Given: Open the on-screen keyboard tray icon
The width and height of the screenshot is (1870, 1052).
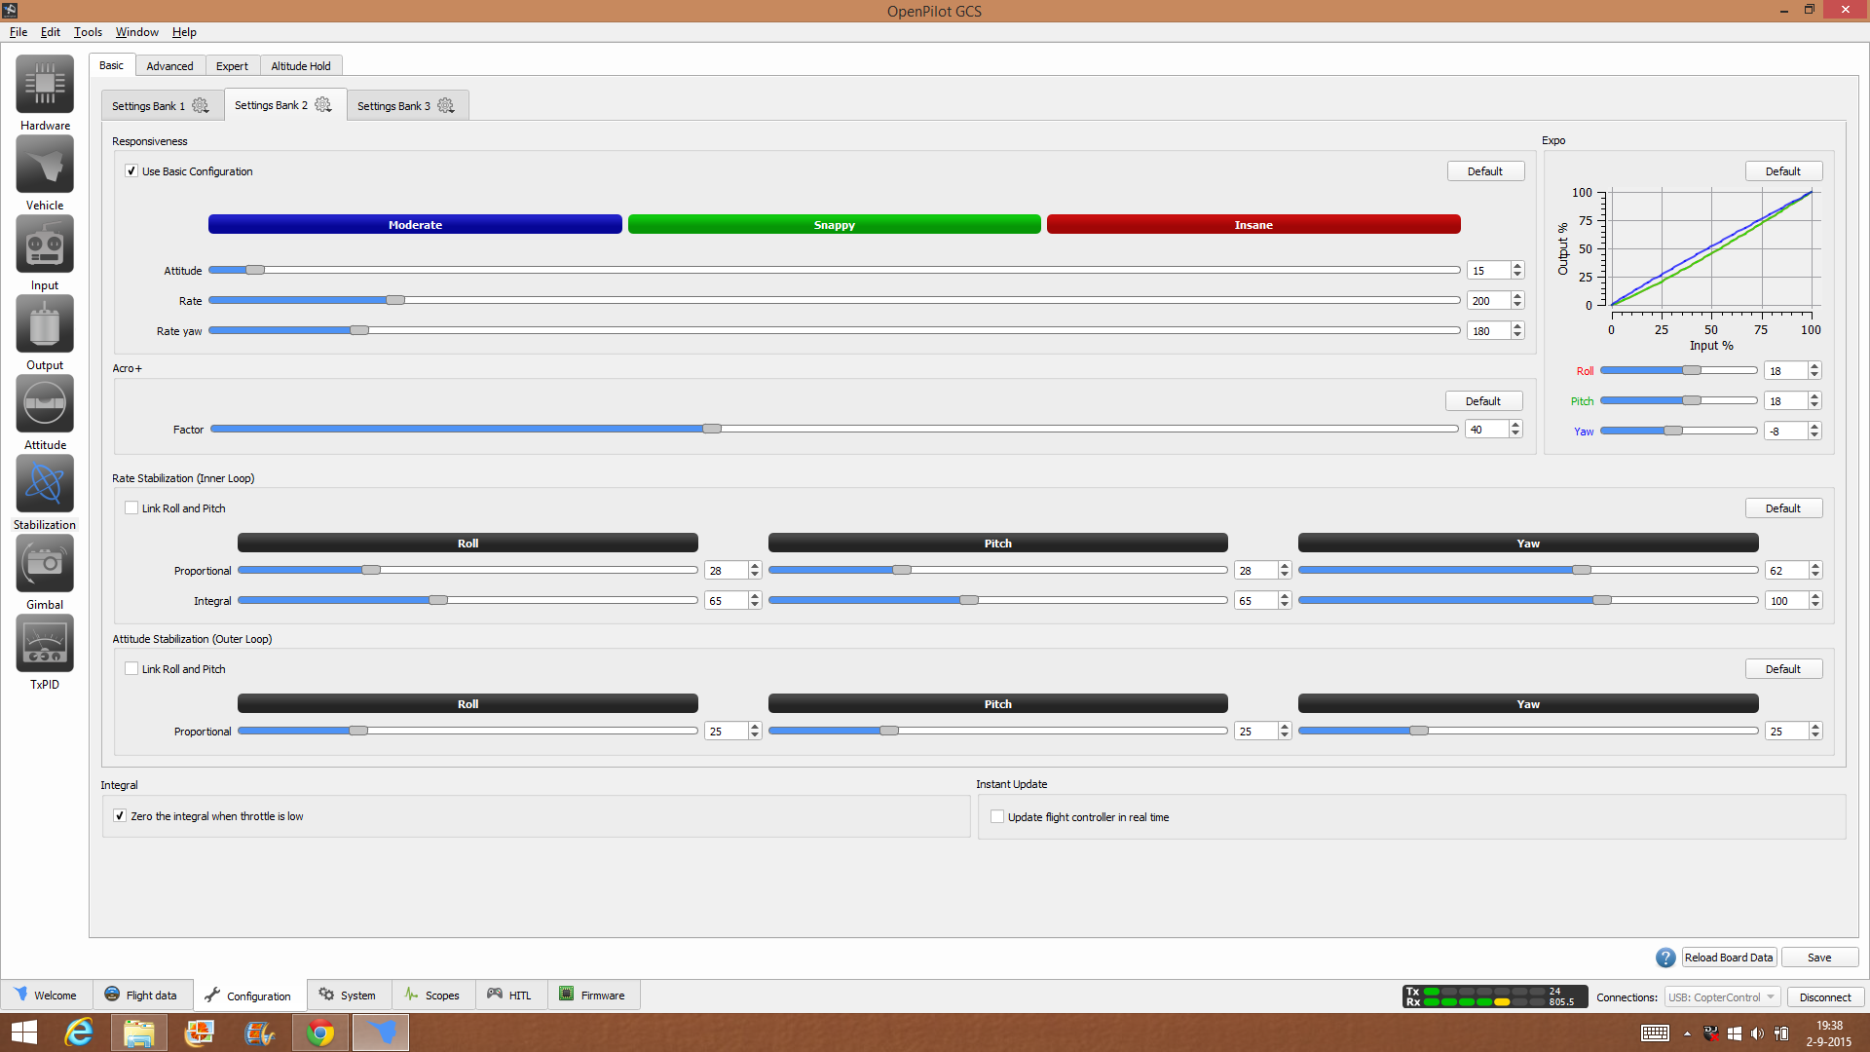Looking at the screenshot, I should pyautogui.click(x=1655, y=1033).
